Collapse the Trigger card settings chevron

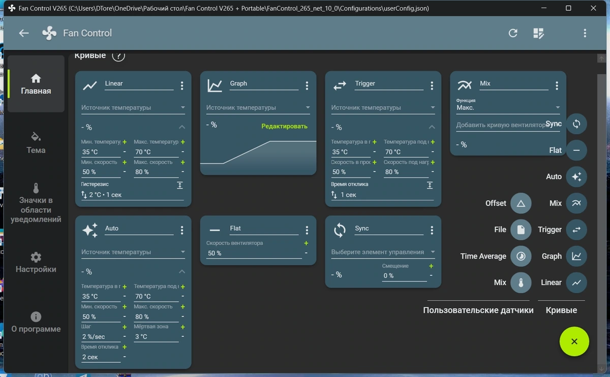coord(432,127)
